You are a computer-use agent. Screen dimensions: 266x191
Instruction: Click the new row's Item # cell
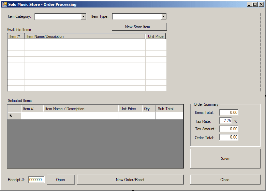32,116
